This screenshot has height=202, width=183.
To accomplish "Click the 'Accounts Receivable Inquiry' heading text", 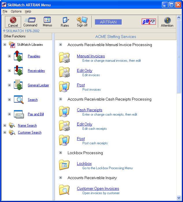I will click(92, 178).
